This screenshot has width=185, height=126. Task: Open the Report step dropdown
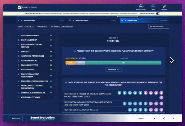point(146,118)
